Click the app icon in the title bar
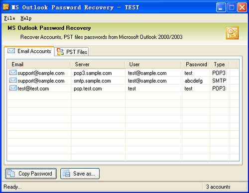 tap(6, 7)
